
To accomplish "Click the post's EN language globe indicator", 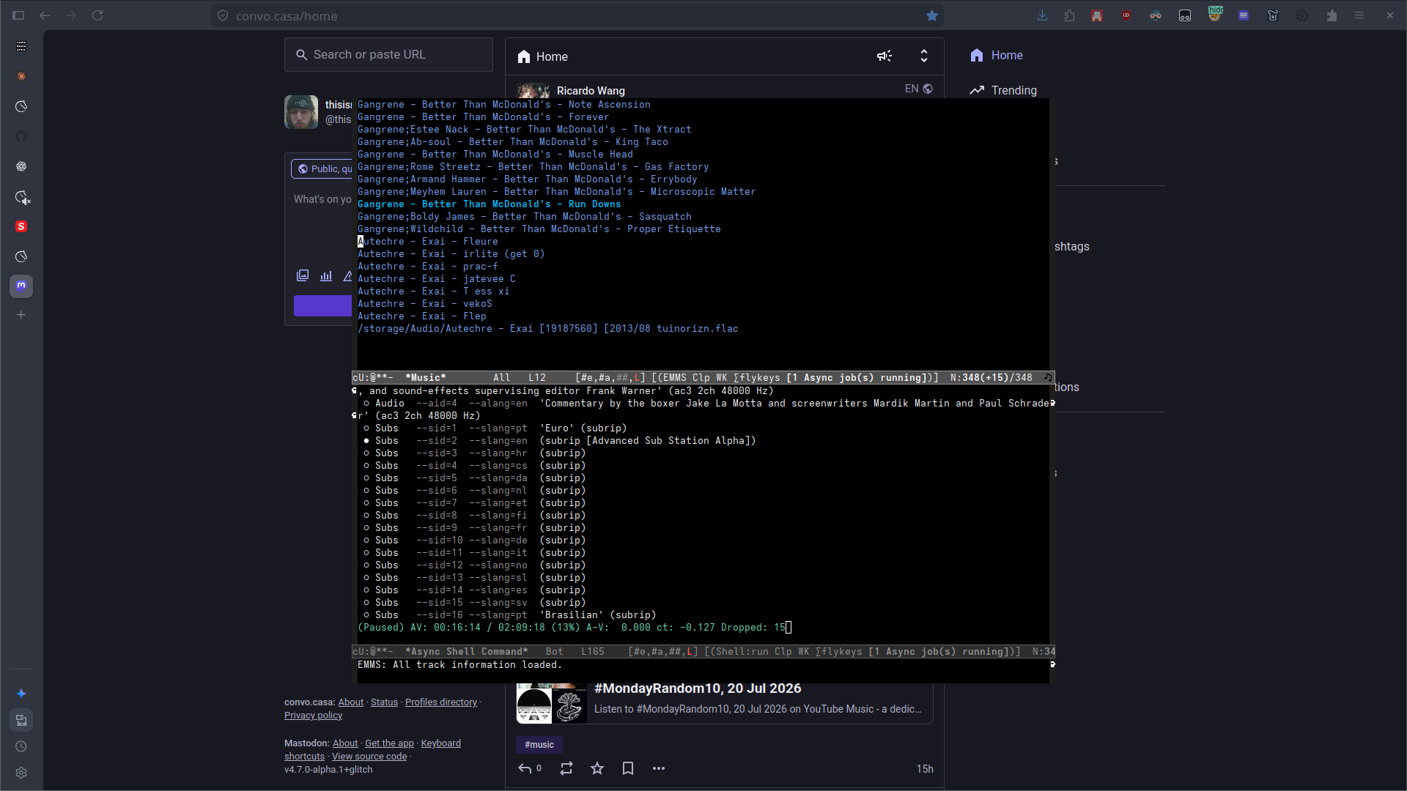I will (x=919, y=89).
